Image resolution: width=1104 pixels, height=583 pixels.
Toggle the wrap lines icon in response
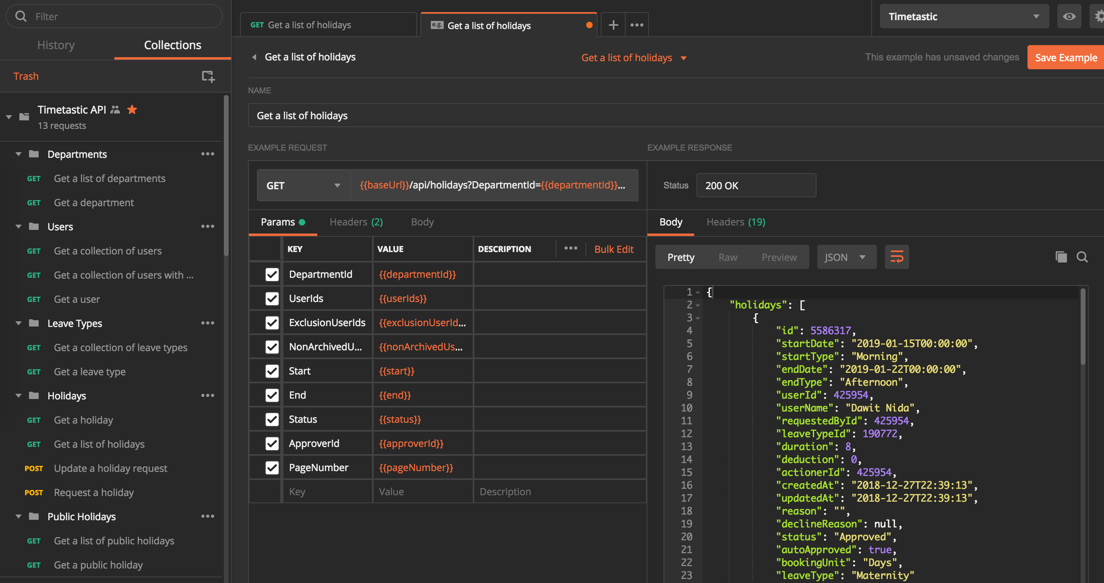pyautogui.click(x=896, y=257)
